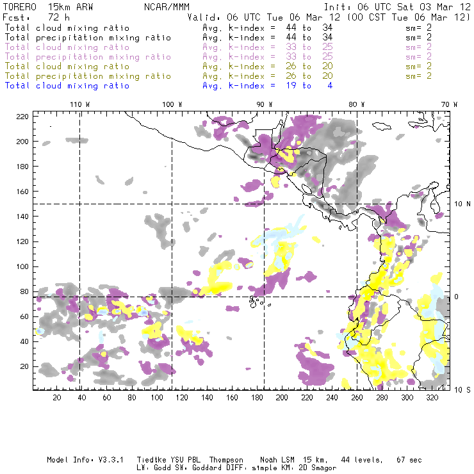Click the '10 N' latitude label
The image size is (474, 474).
462,204
